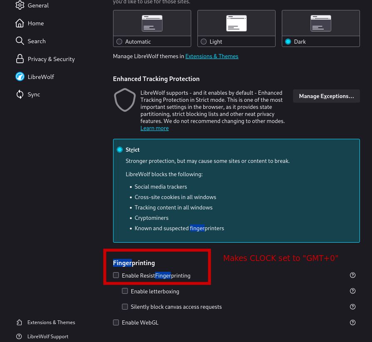
Task: Click Manage Exceptions… button
Action: [326, 96]
